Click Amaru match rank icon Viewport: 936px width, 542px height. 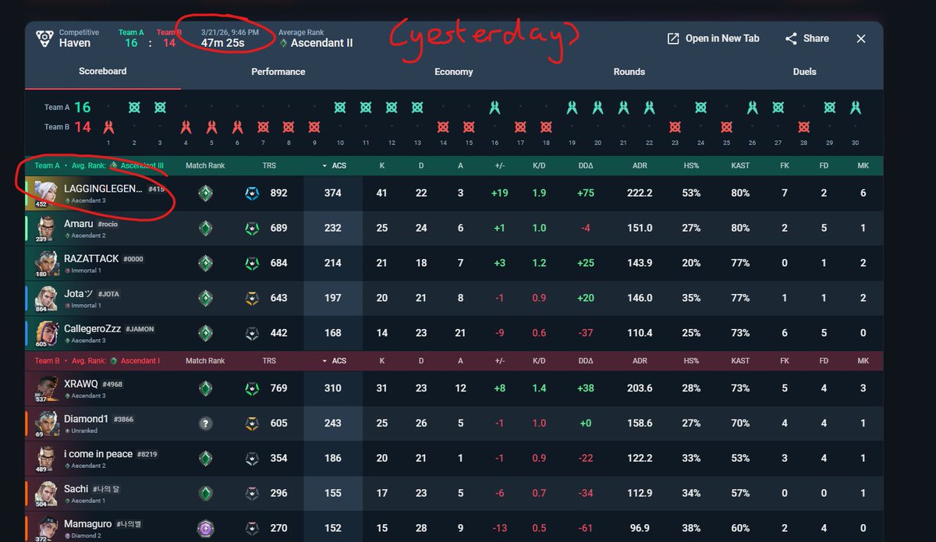[205, 228]
